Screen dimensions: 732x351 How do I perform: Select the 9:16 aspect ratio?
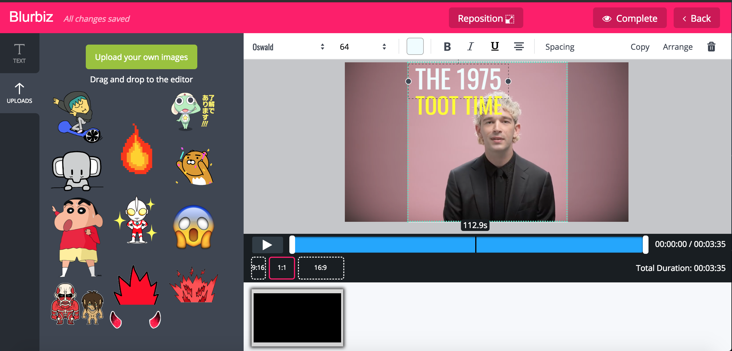coord(258,268)
